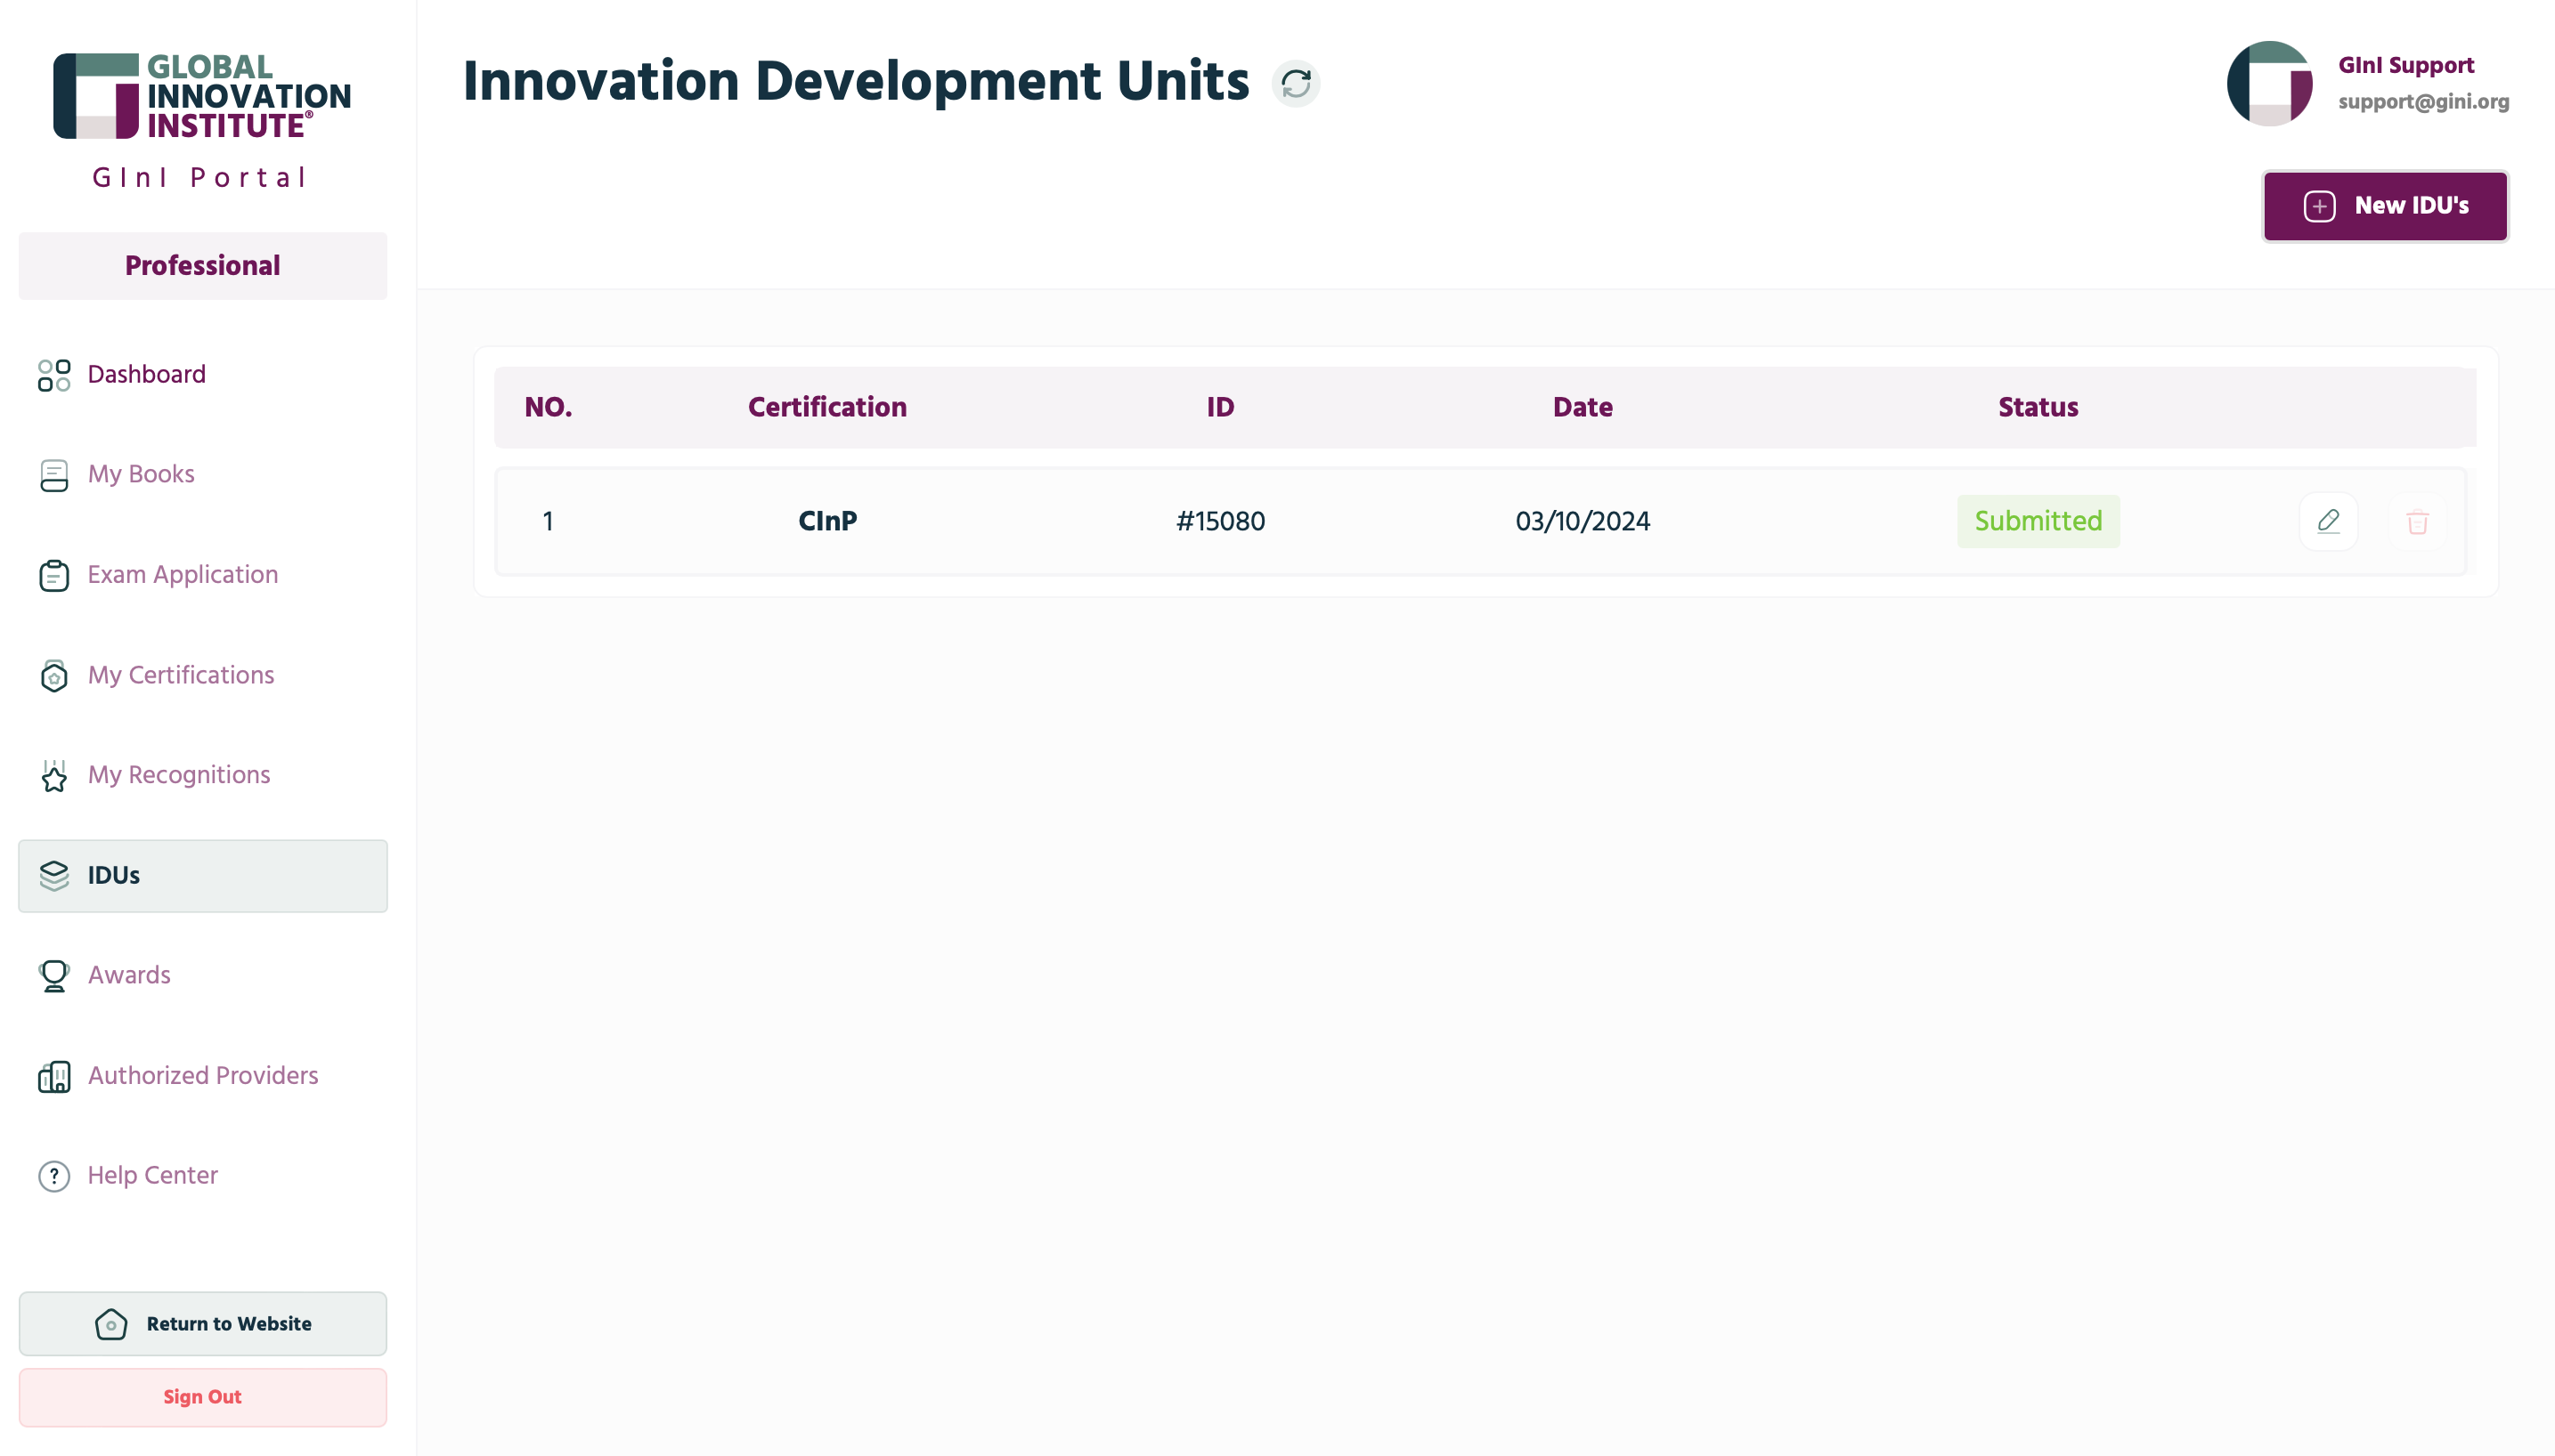Image resolution: width=2555 pixels, height=1456 pixels.
Task: Click the IDUs layers icon
Action: [54, 876]
